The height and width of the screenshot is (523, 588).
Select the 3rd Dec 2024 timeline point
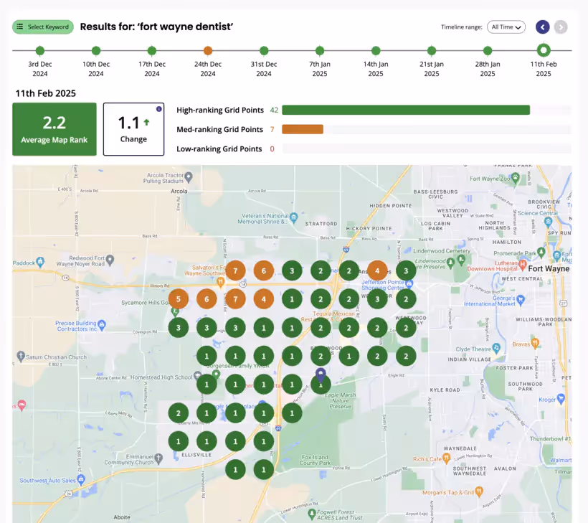tap(40, 50)
